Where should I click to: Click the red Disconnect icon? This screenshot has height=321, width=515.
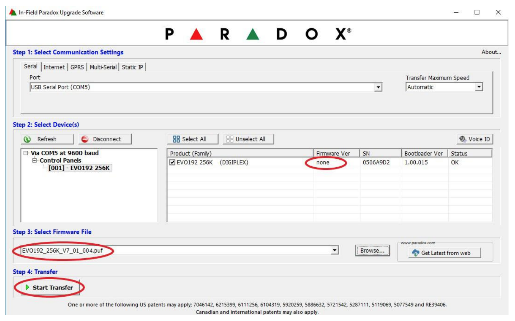85,139
